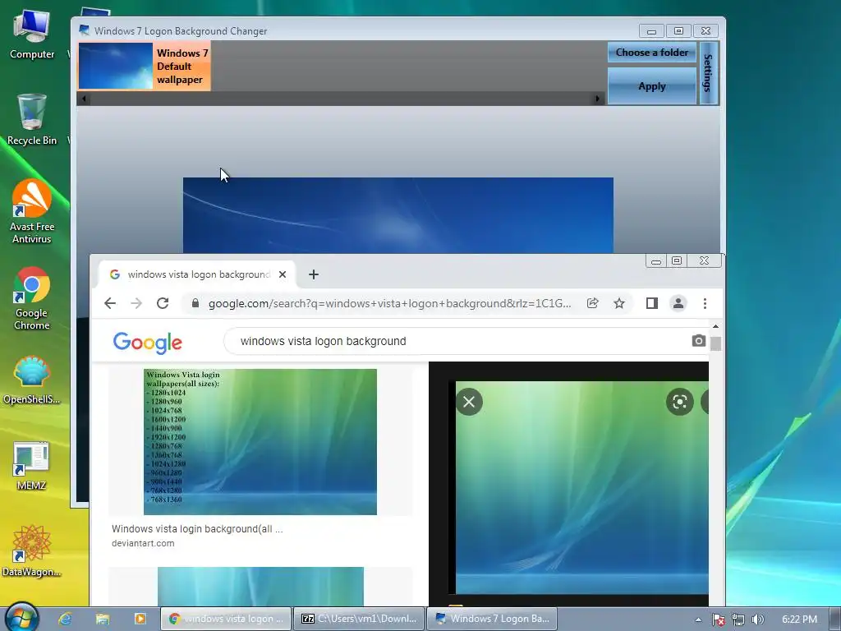Viewport: 841px width, 631px height.
Task: Click the Chrome forward arrow
Action: pos(136,303)
